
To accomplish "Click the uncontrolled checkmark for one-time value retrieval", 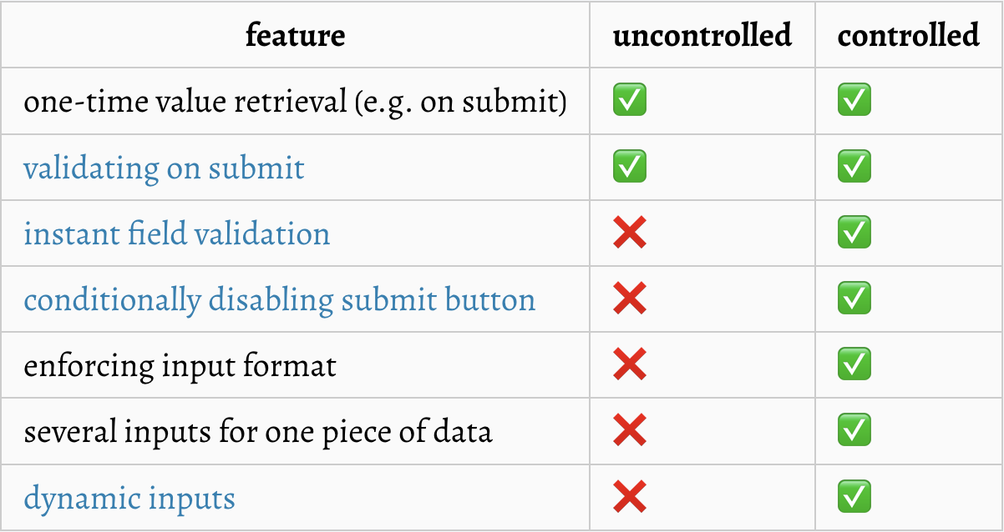I will coord(629,101).
